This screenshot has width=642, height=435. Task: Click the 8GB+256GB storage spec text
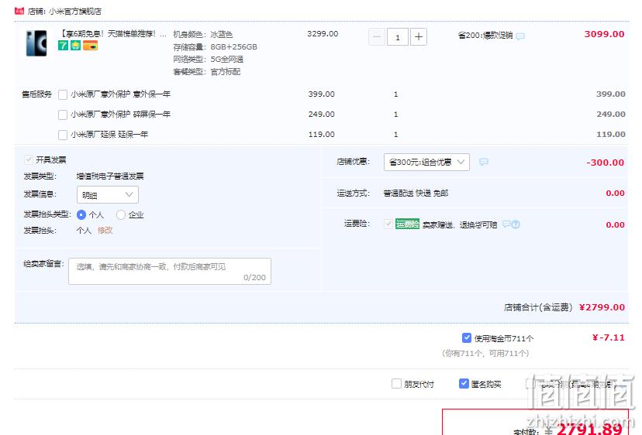(x=234, y=47)
